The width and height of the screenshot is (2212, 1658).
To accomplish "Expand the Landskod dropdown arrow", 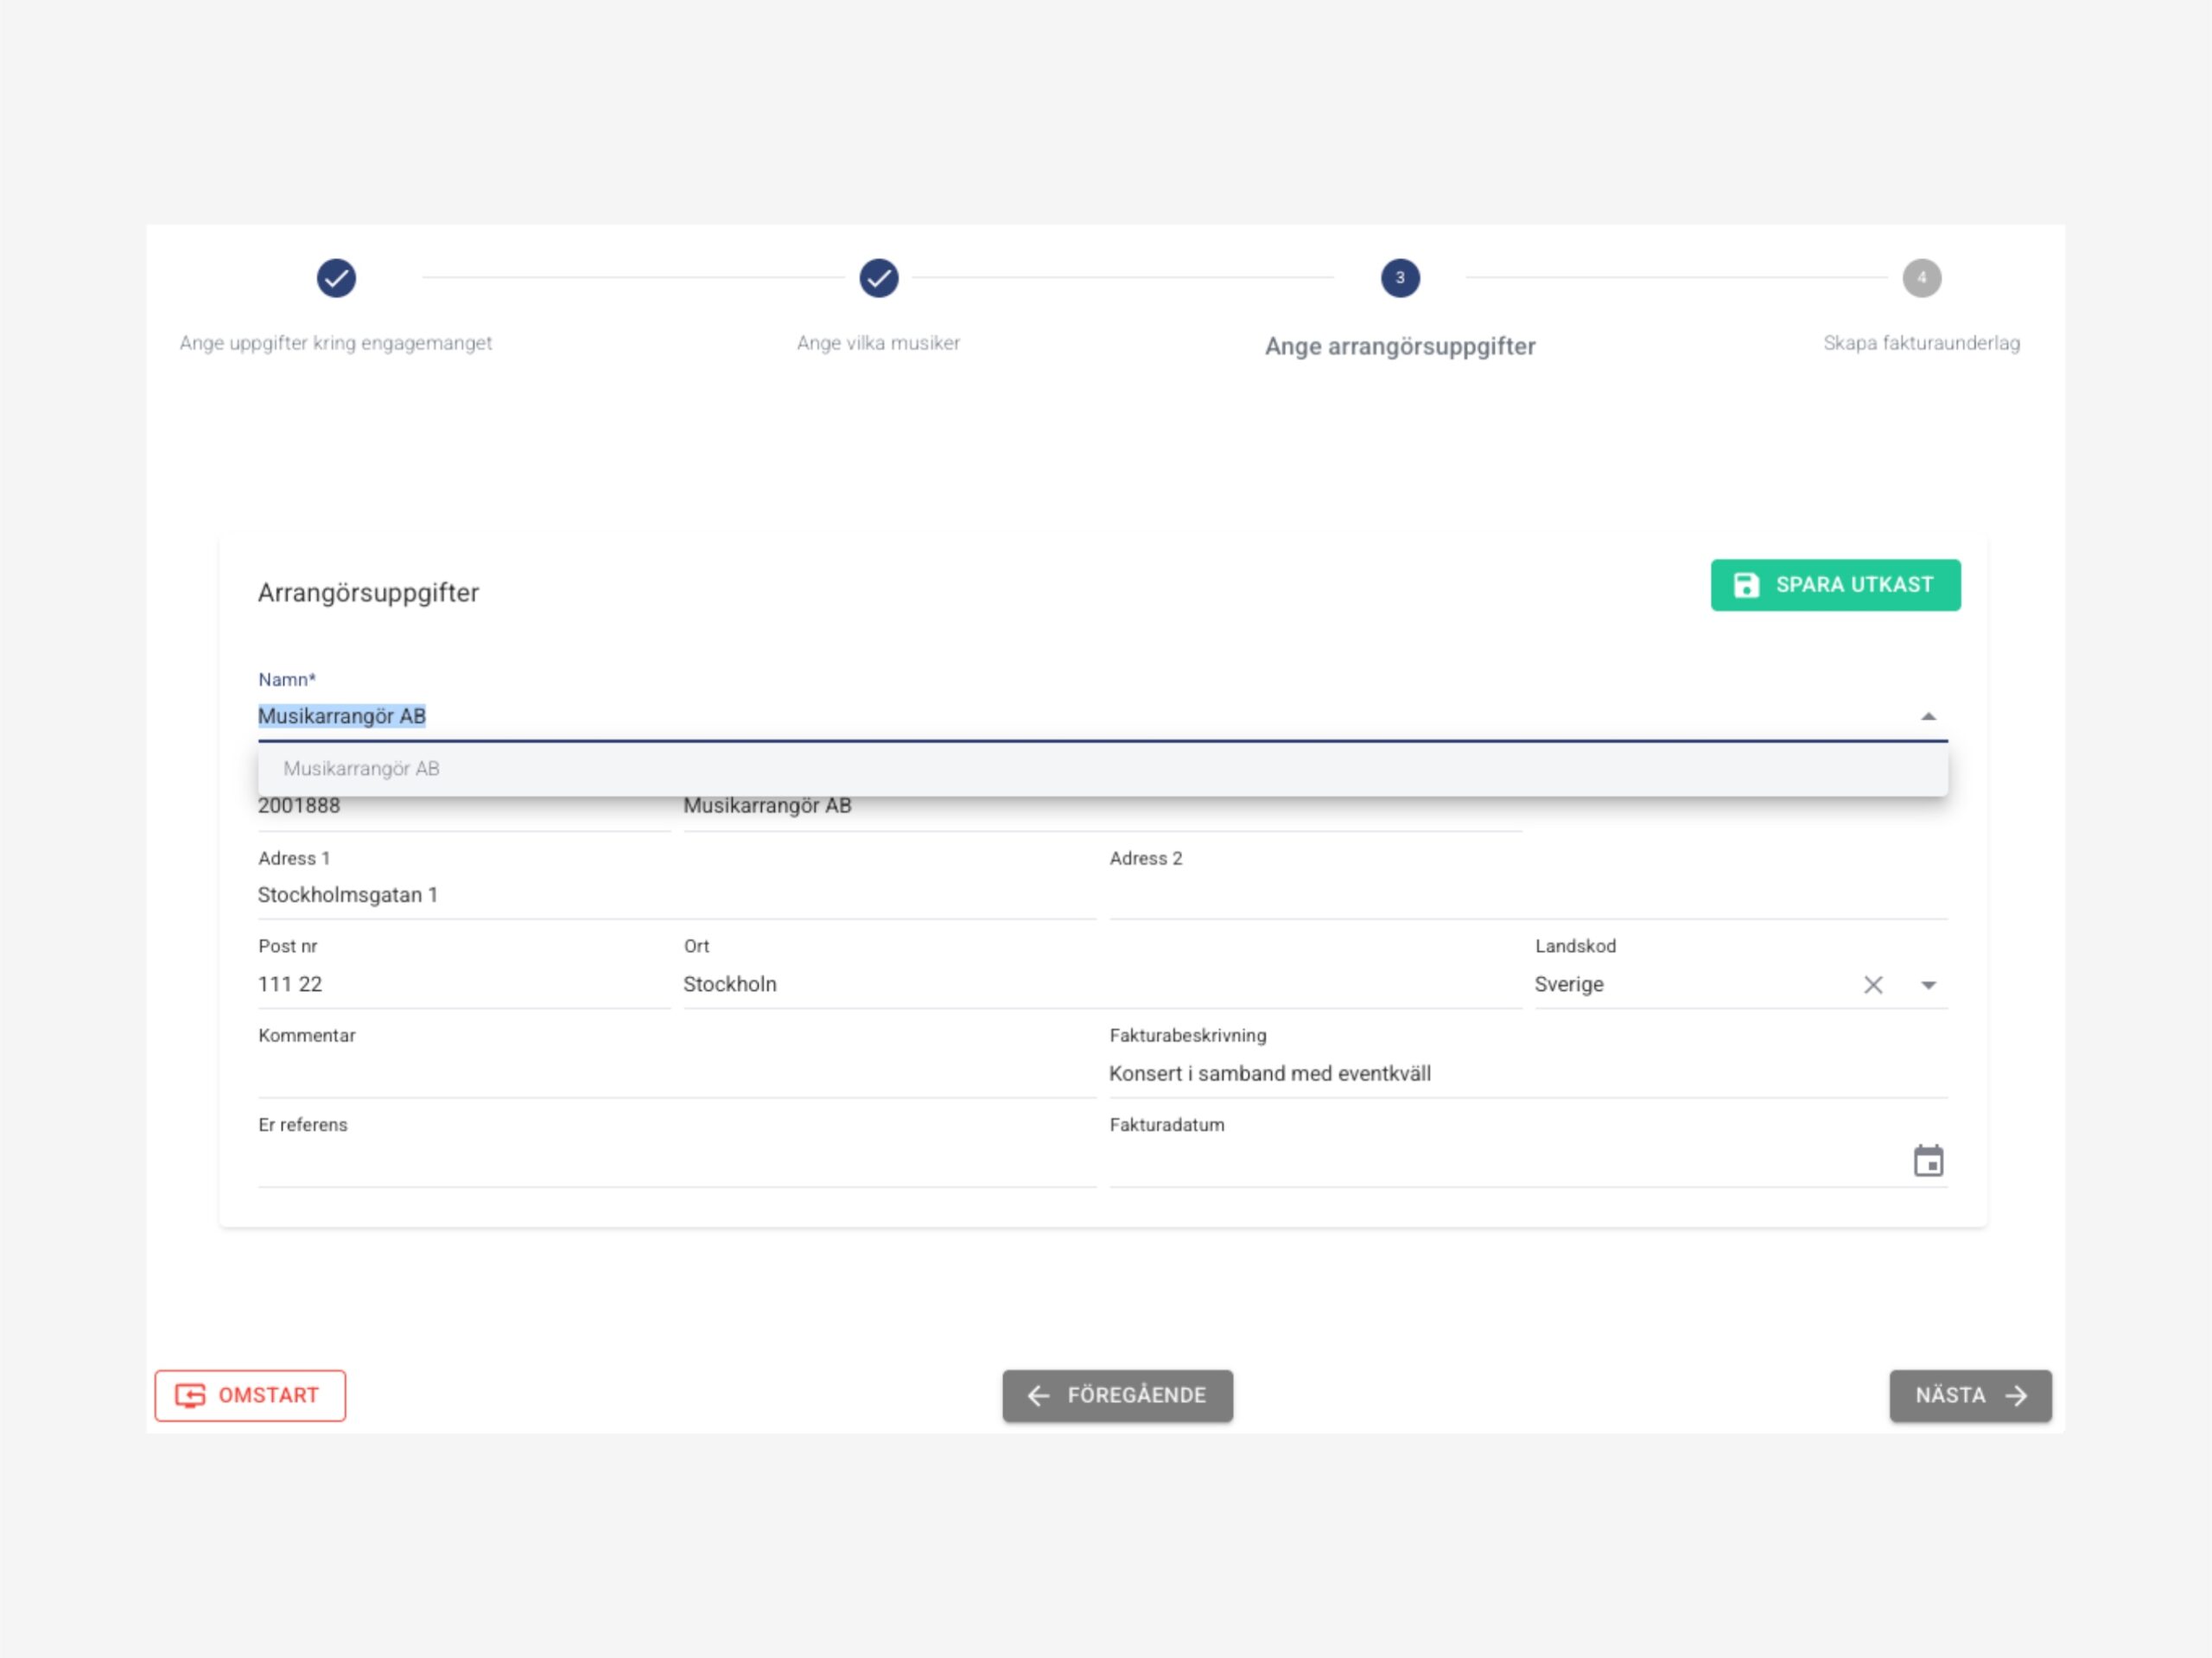I will click(1927, 985).
